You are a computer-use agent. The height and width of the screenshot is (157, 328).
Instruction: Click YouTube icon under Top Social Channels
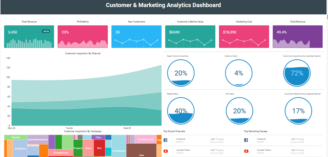click(x=166, y=151)
